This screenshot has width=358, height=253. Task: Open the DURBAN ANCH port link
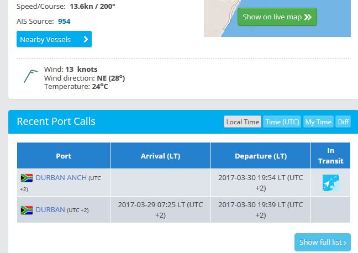click(x=61, y=178)
